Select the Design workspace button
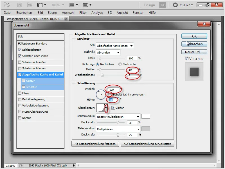The image size is (225, 169). coord(150,5)
